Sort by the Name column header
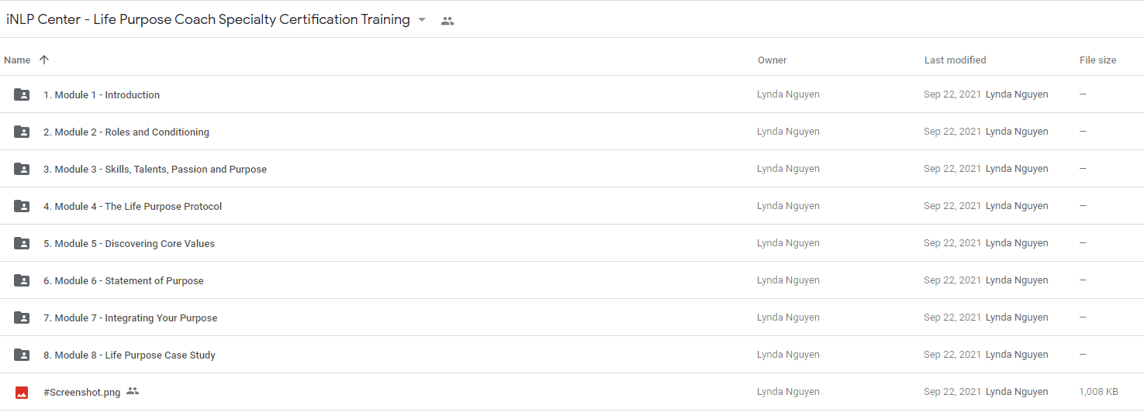Screen dimensions: 1144x412 (17, 60)
